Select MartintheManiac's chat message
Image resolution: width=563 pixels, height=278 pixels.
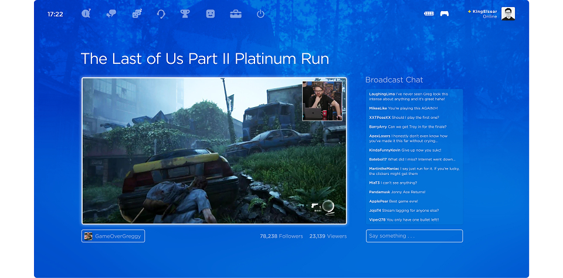point(415,171)
